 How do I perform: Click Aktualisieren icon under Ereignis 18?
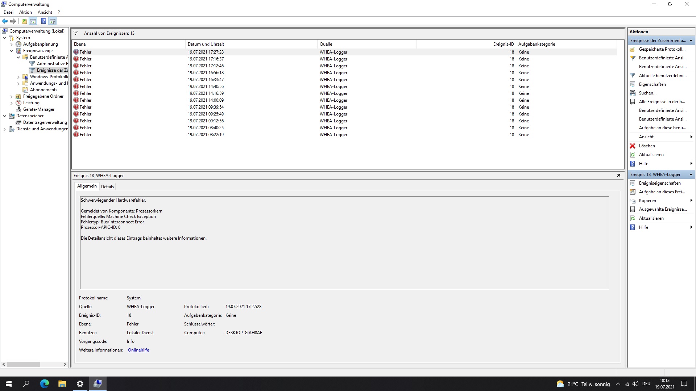coord(633,218)
